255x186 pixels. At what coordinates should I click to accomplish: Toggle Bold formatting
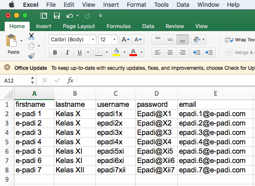coord(55,53)
